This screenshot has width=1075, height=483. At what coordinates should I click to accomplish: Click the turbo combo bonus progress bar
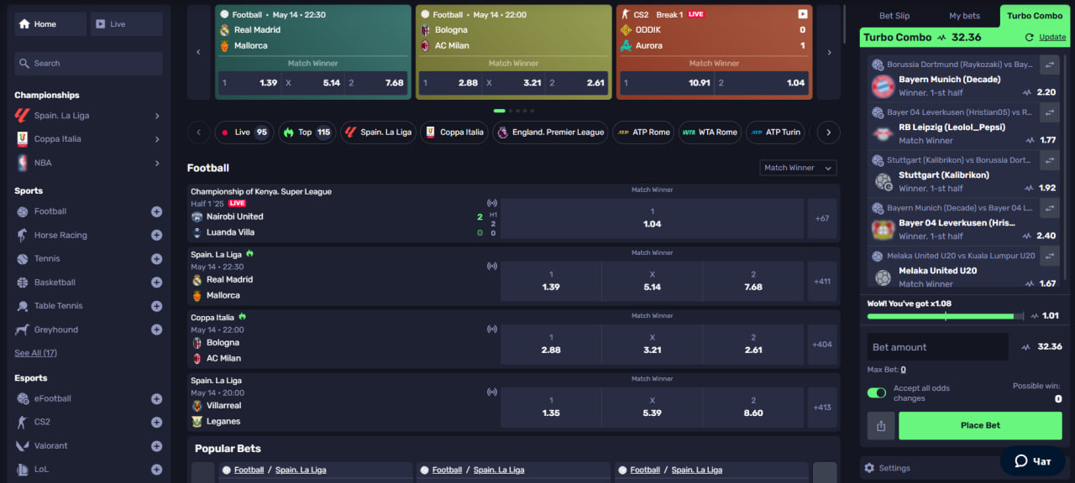tap(946, 316)
